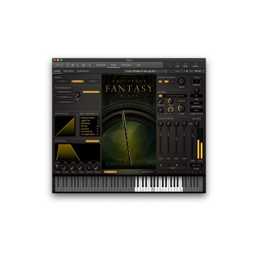Select Modulation wheel in MIDI control list

pos(89,118)
